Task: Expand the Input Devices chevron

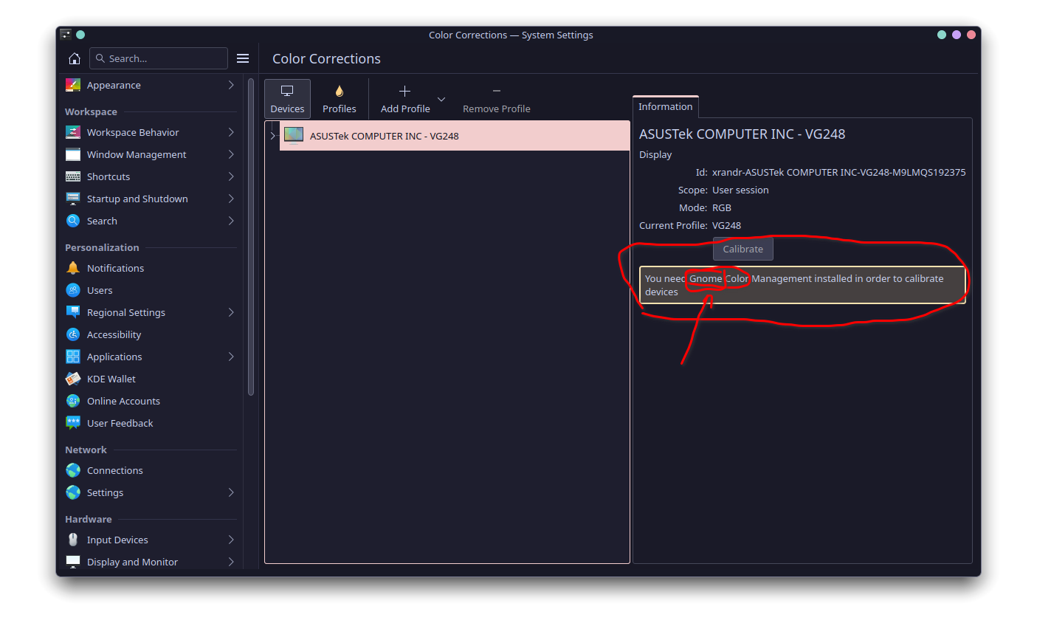Action: (231, 540)
